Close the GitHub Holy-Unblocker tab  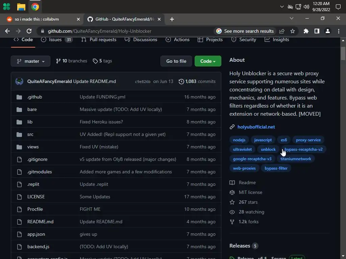pyautogui.click(x=159, y=19)
